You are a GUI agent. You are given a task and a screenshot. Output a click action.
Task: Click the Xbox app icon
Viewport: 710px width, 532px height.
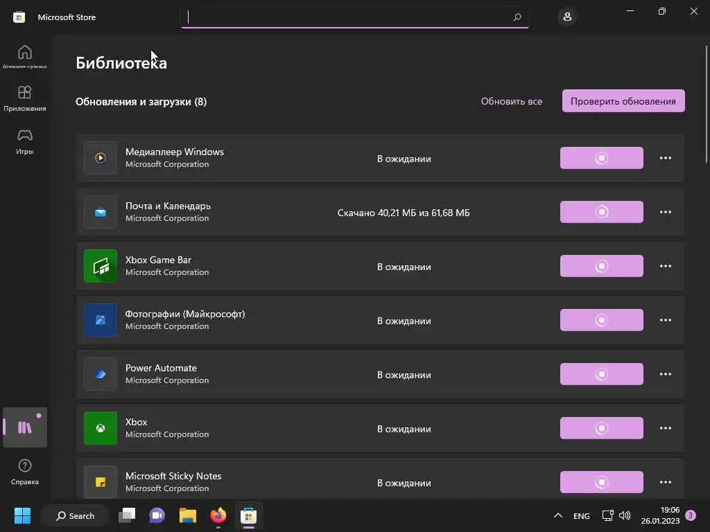[x=101, y=428]
